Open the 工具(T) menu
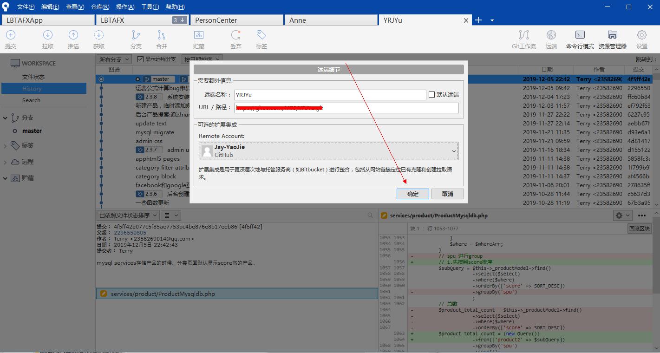 point(150,7)
